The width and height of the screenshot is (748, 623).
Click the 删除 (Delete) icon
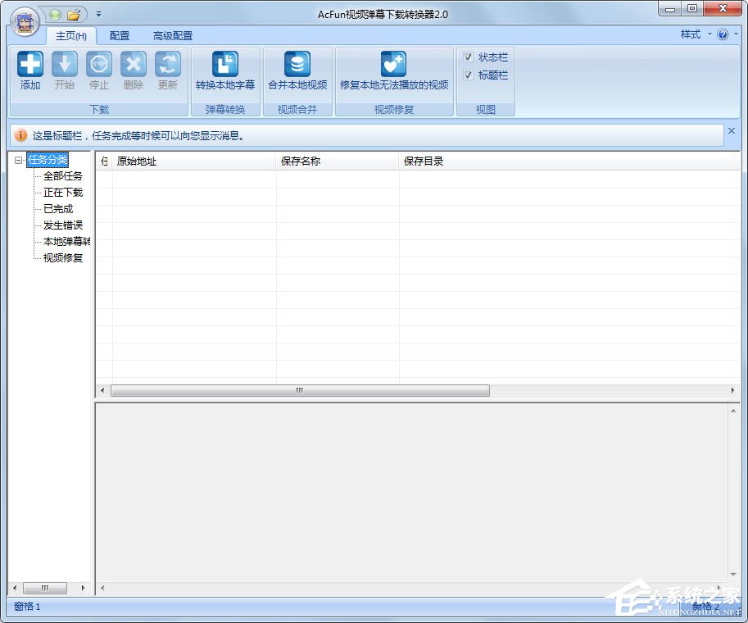coord(134,65)
